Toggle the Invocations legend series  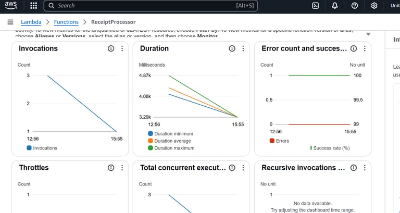tap(42, 148)
